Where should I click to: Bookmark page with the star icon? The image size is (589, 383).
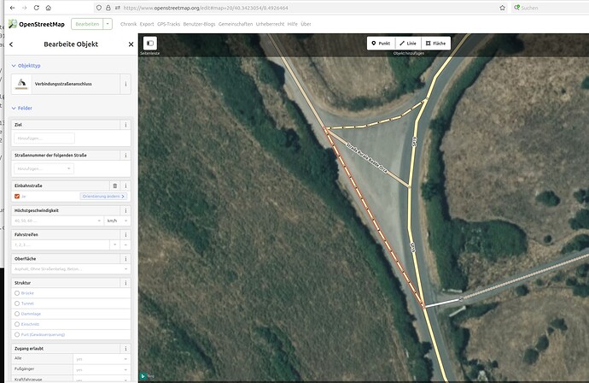click(502, 8)
